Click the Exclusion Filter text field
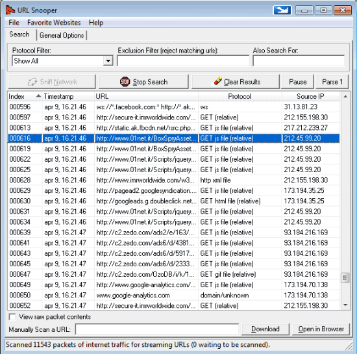Viewport: 357px width, 354px height. click(x=183, y=61)
